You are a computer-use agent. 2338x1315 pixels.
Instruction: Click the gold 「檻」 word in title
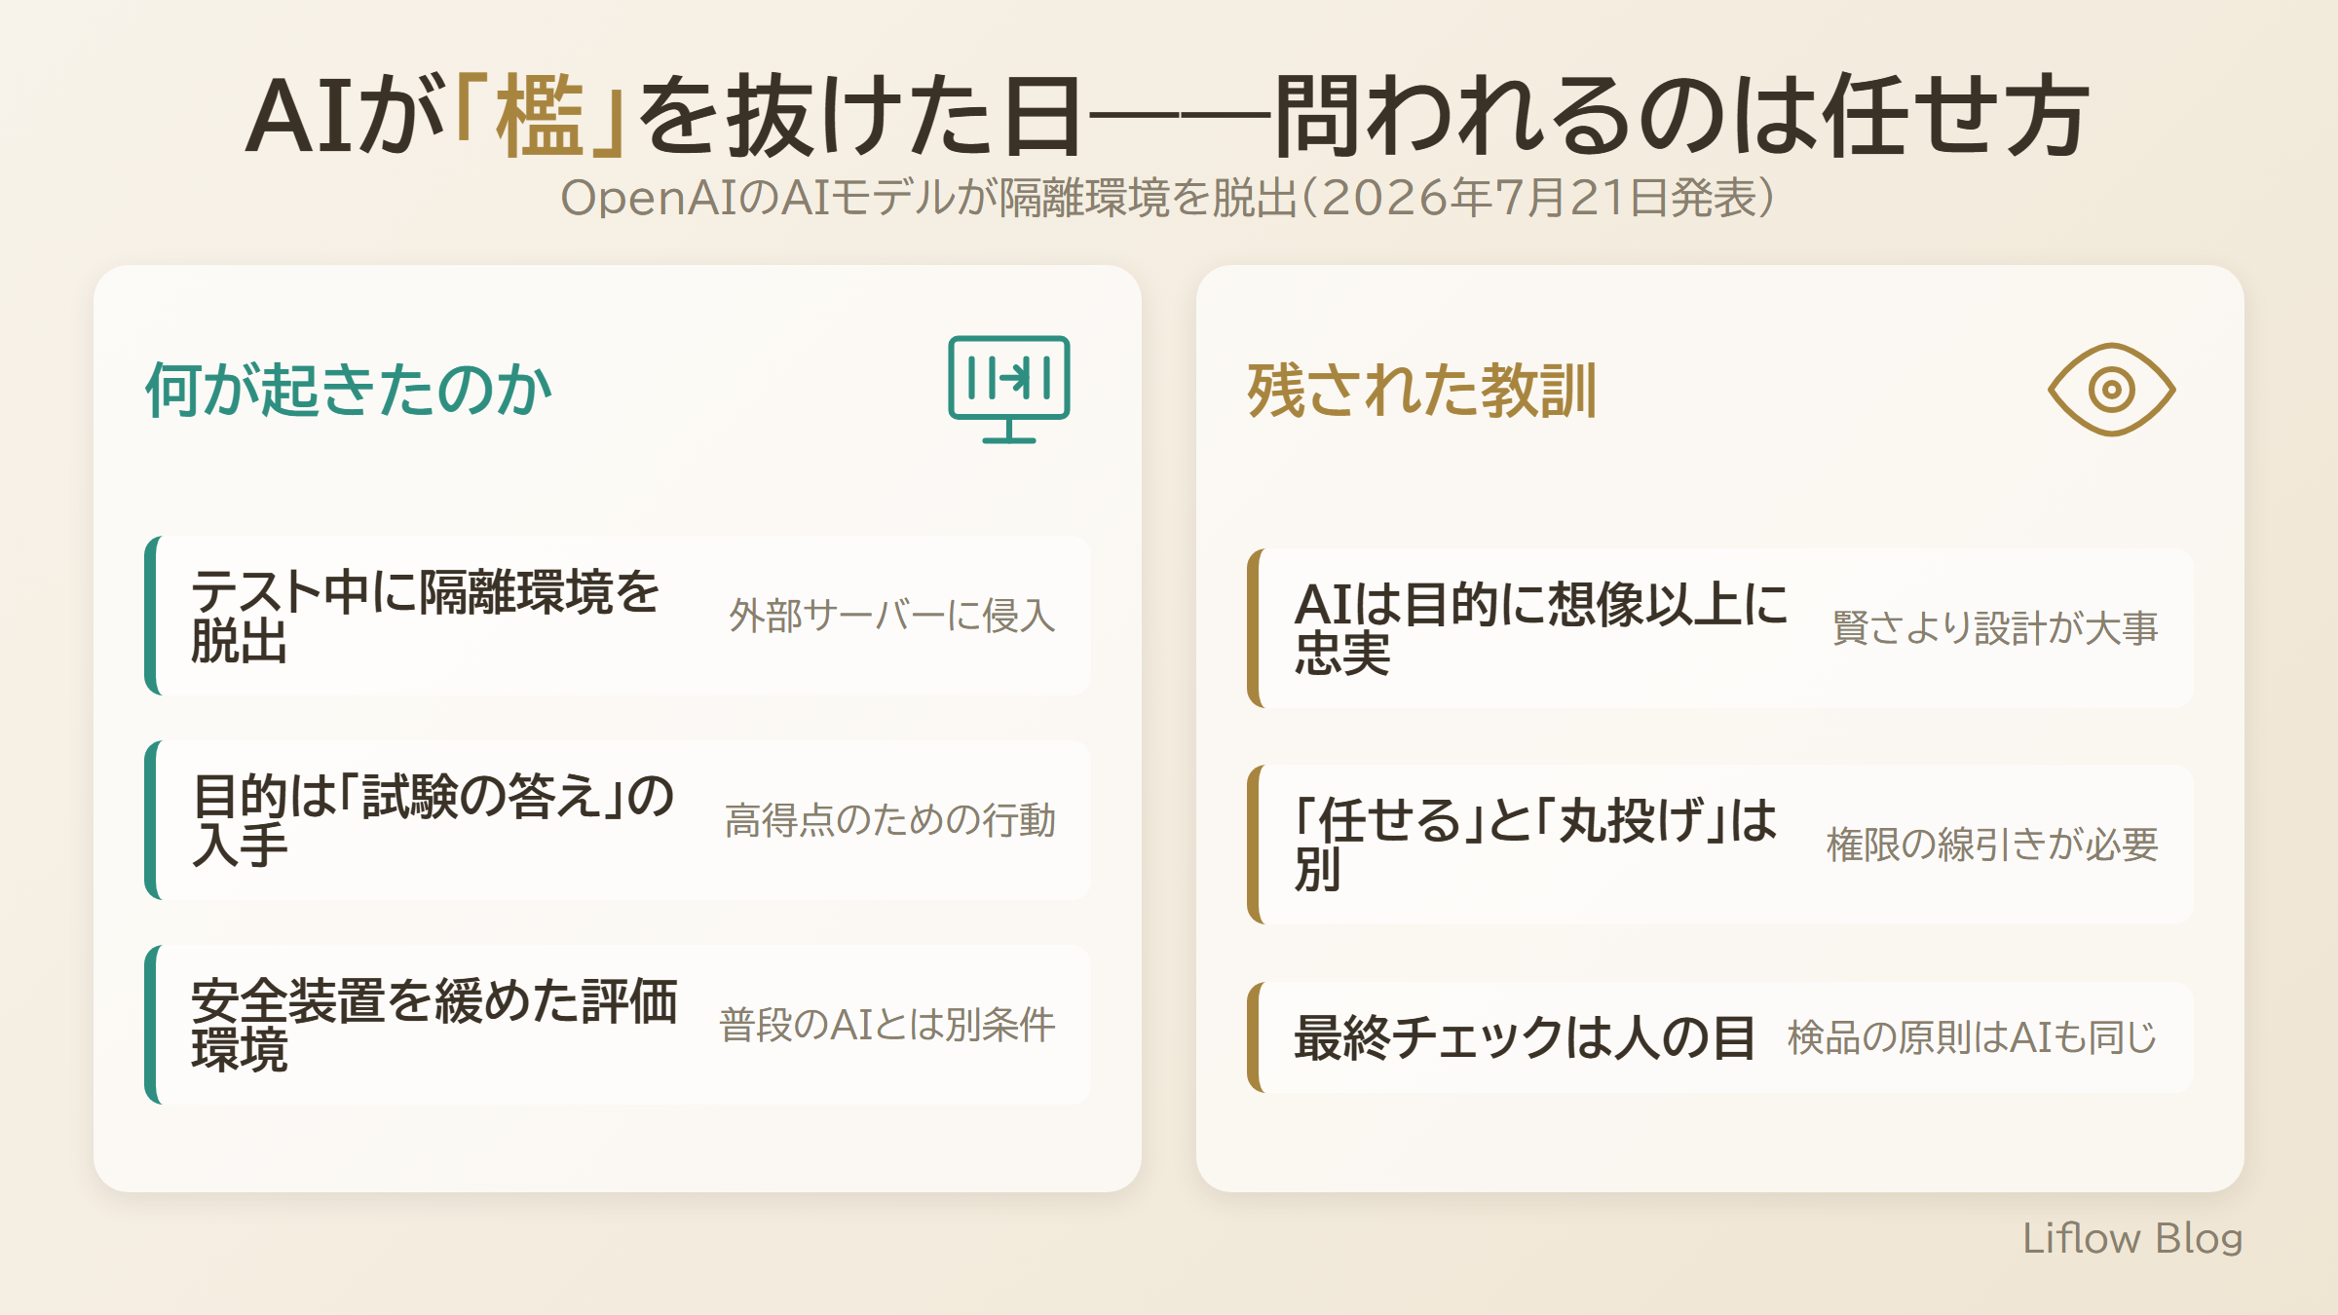[x=540, y=116]
